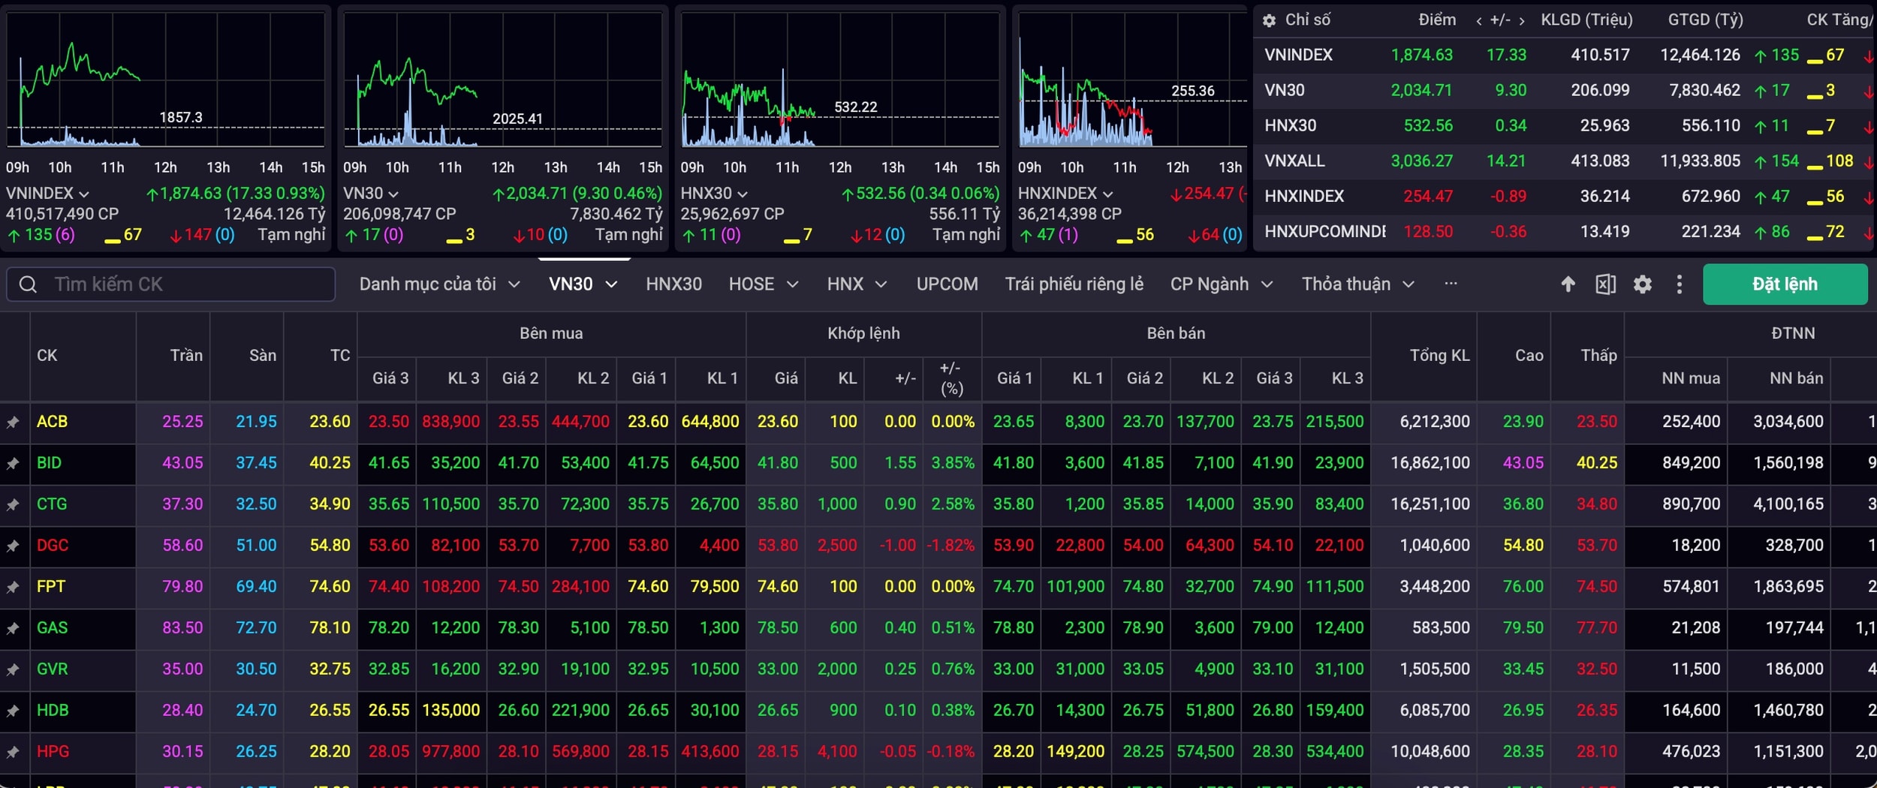The height and width of the screenshot is (788, 1877).
Task: Click the CK column header
Action: pyautogui.click(x=47, y=356)
